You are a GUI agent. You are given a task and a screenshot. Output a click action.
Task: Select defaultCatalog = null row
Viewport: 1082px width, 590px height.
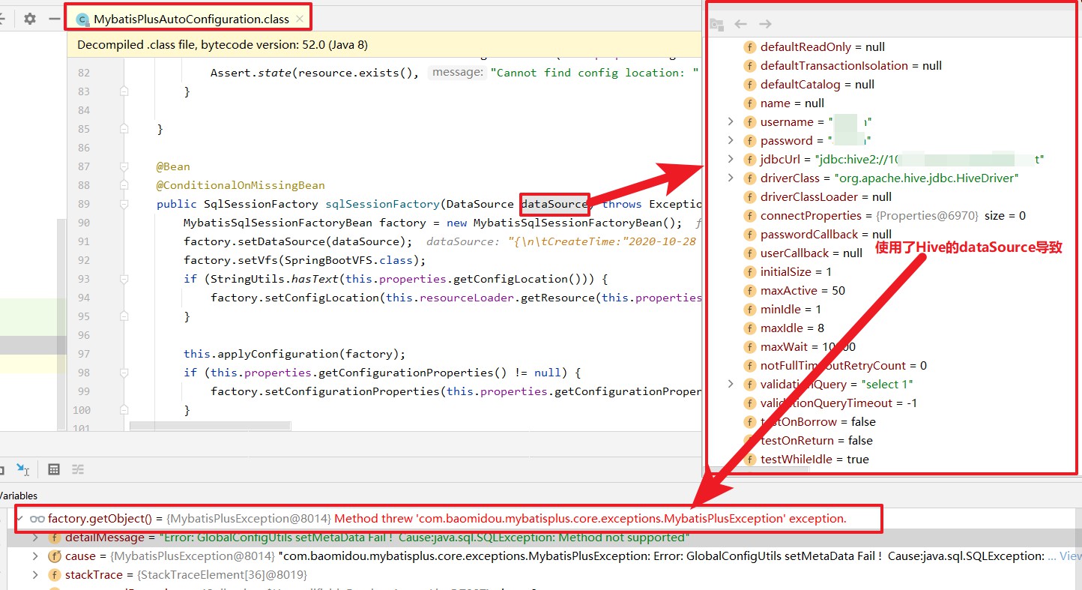pos(809,84)
